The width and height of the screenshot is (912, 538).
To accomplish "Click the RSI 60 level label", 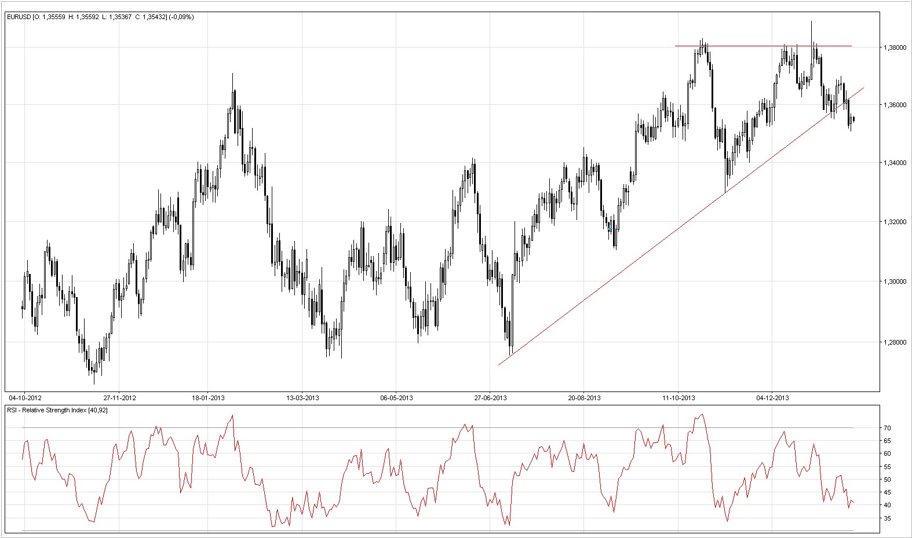I will [x=887, y=453].
